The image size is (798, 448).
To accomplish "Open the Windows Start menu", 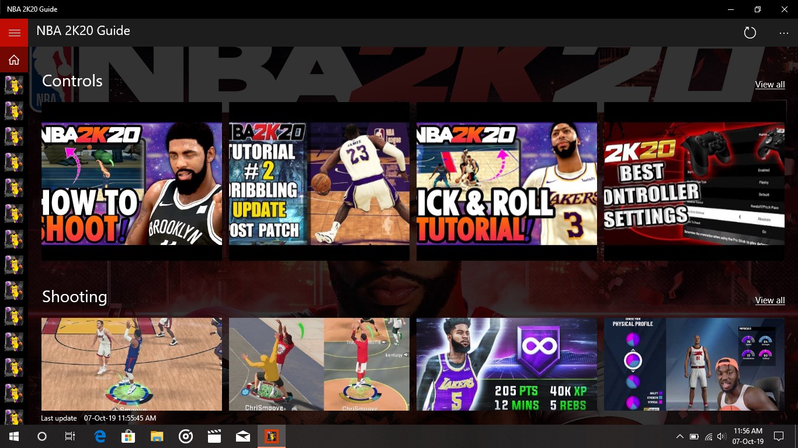I will tap(14, 436).
